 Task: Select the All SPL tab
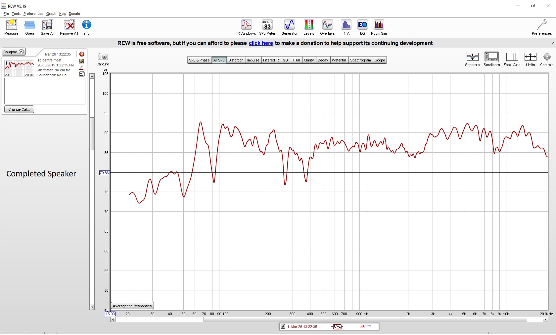[219, 60]
